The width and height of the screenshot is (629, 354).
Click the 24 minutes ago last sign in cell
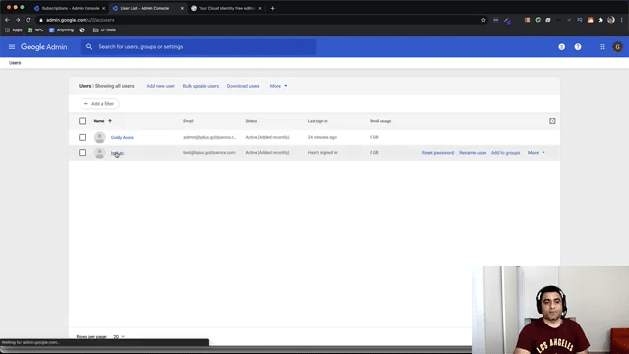(322, 137)
